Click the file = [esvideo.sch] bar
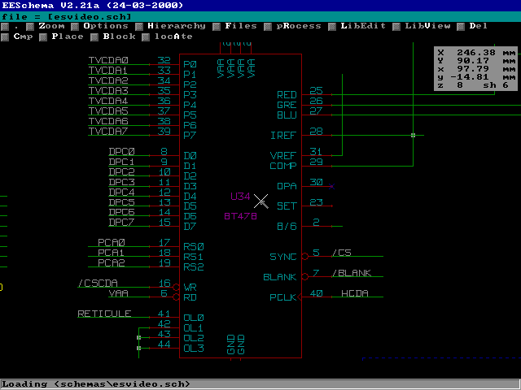Screen dimensions: 521x390 click(x=260, y=16)
